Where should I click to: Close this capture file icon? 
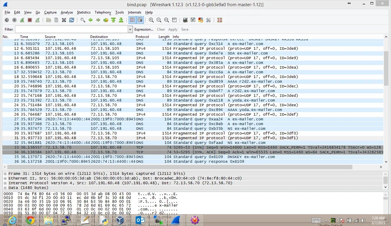[x=64, y=20]
